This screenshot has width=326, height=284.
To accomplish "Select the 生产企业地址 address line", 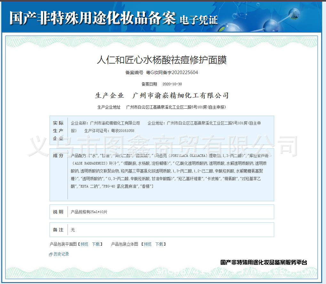I will click(162, 107).
